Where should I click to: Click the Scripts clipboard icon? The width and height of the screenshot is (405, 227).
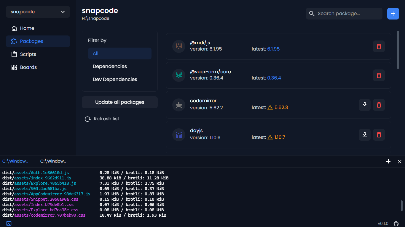14,54
